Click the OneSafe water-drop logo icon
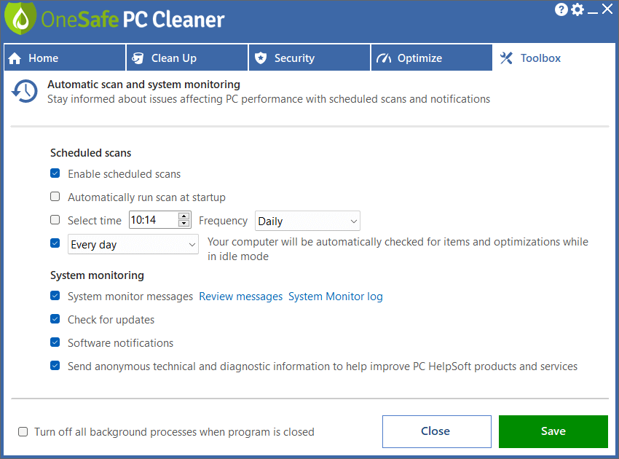 pyautogui.click(x=20, y=17)
